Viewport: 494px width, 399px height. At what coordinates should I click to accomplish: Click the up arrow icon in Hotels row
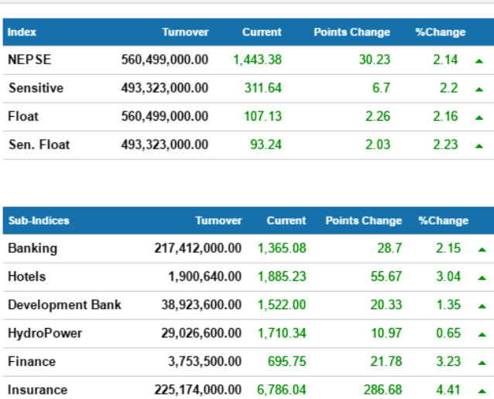click(482, 278)
